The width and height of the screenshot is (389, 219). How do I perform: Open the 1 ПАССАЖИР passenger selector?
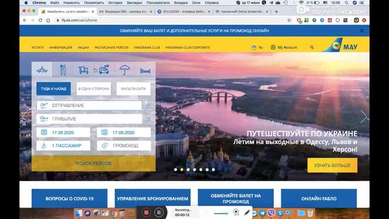coord(63,145)
